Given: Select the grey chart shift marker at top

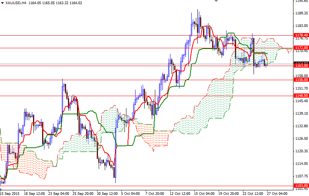Looking at the screenshot, I should (x=216, y=1).
